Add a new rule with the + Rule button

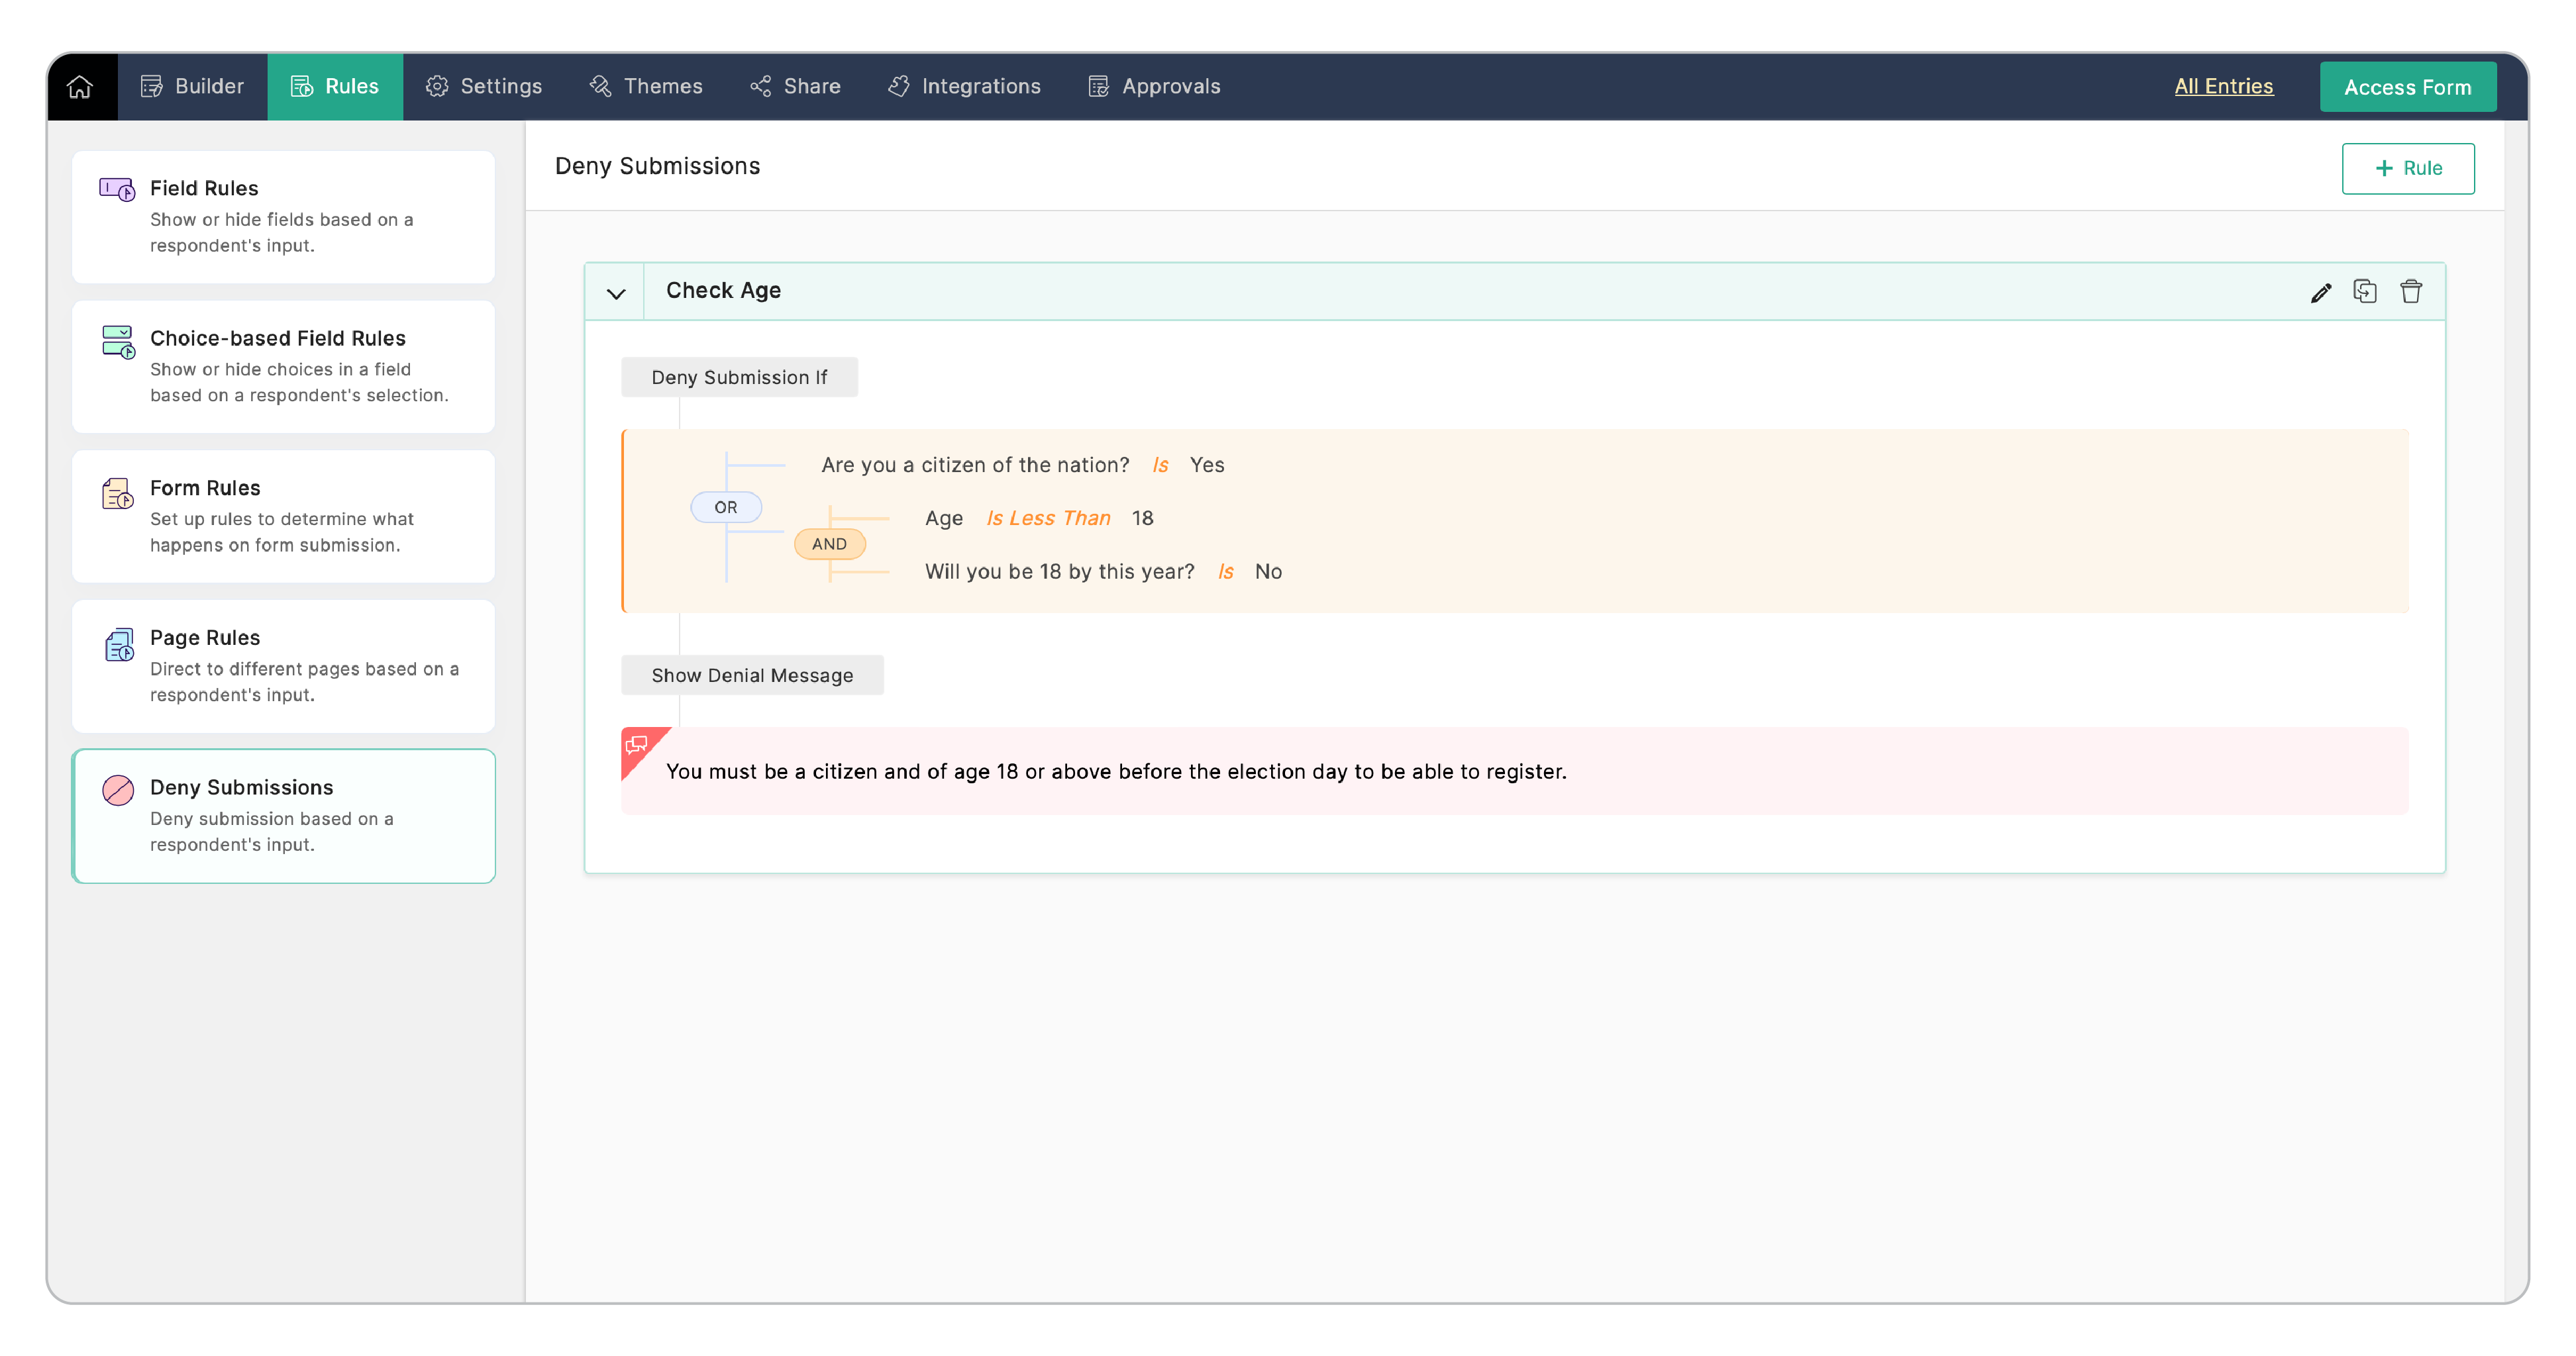click(x=2407, y=168)
